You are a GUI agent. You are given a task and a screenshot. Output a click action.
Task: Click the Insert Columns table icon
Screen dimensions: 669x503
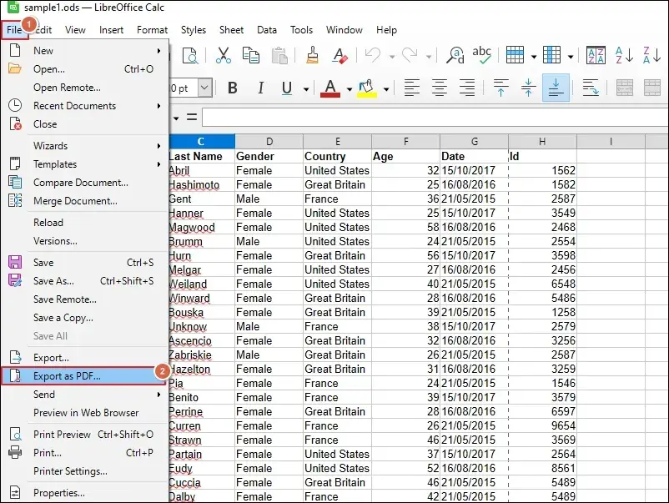[551, 55]
